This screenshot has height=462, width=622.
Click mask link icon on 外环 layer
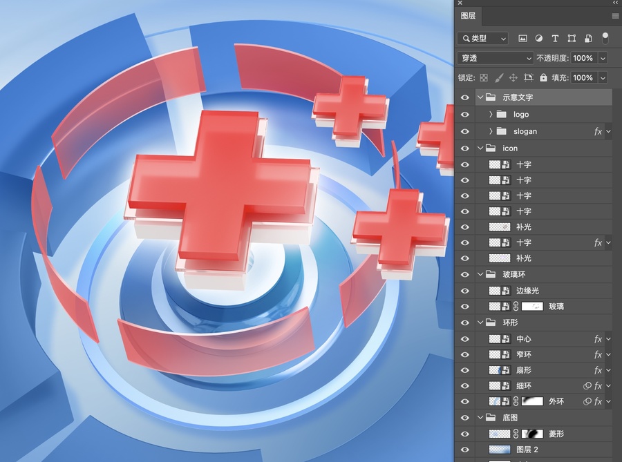516,401
